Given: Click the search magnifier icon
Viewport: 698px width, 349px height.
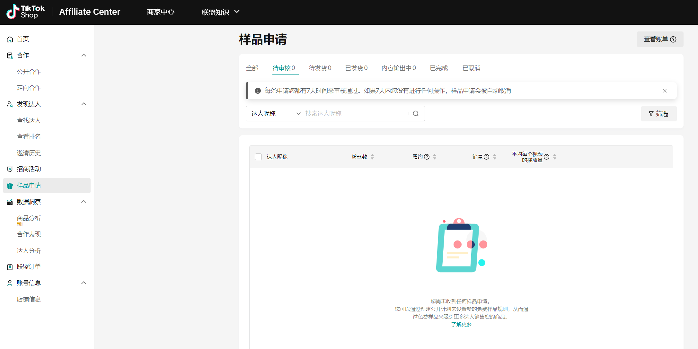Looking at the screenshot, I should click(416, 114).
